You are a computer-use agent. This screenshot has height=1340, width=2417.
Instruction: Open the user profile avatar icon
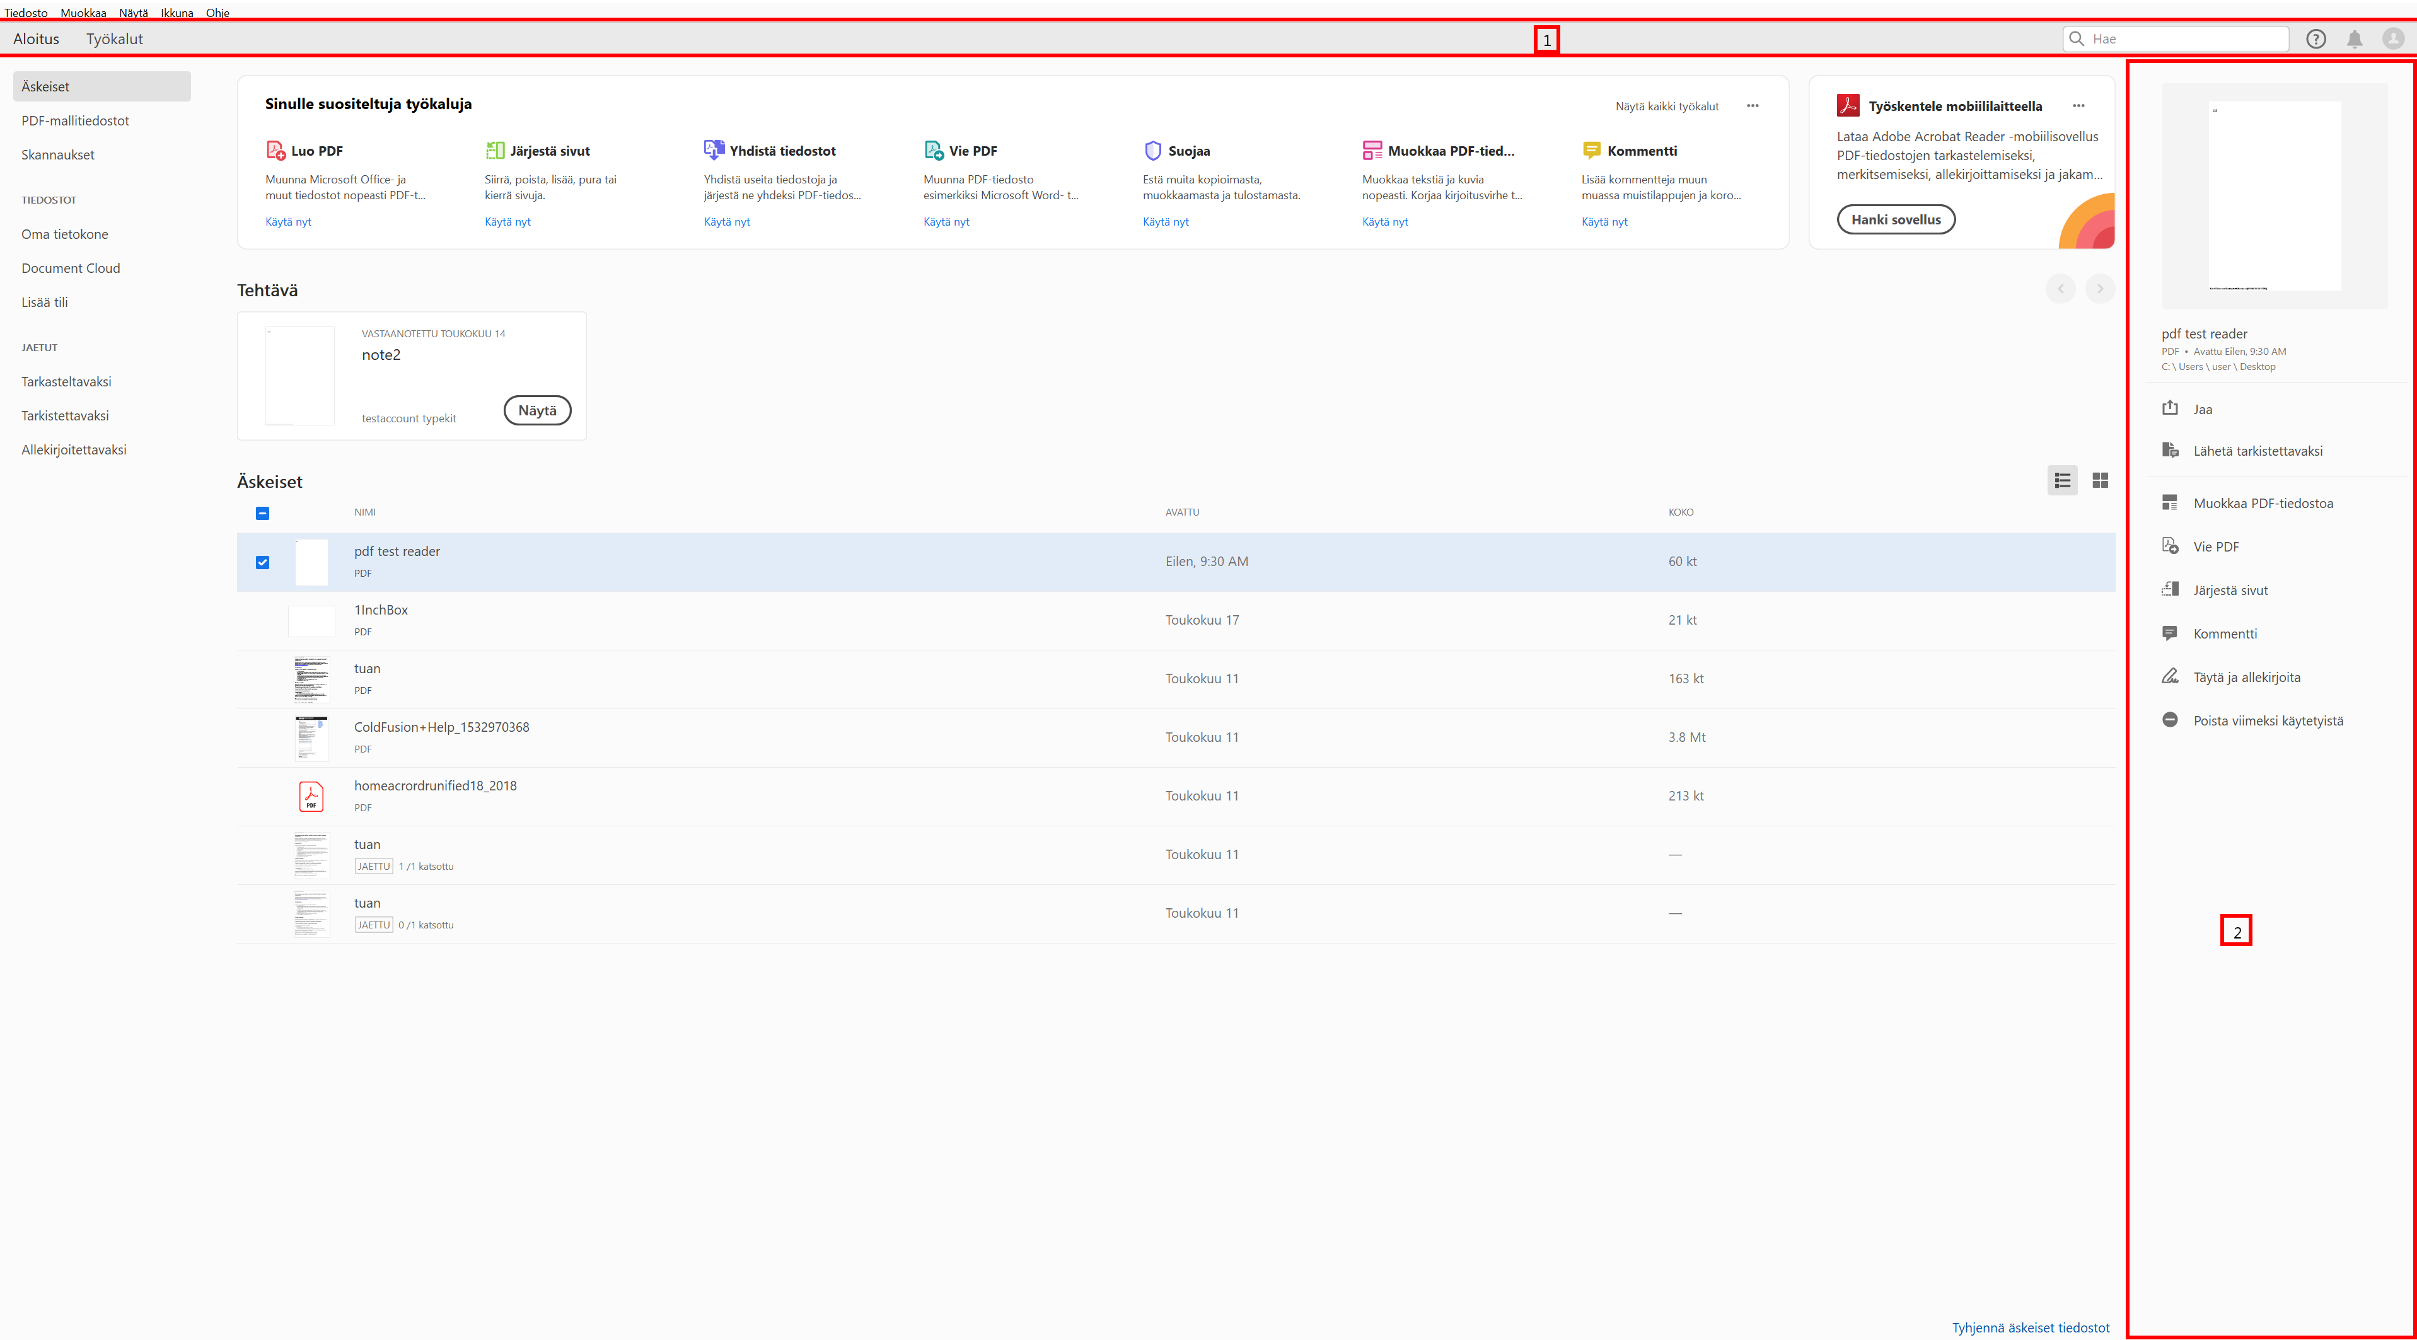coord(2392,38)
